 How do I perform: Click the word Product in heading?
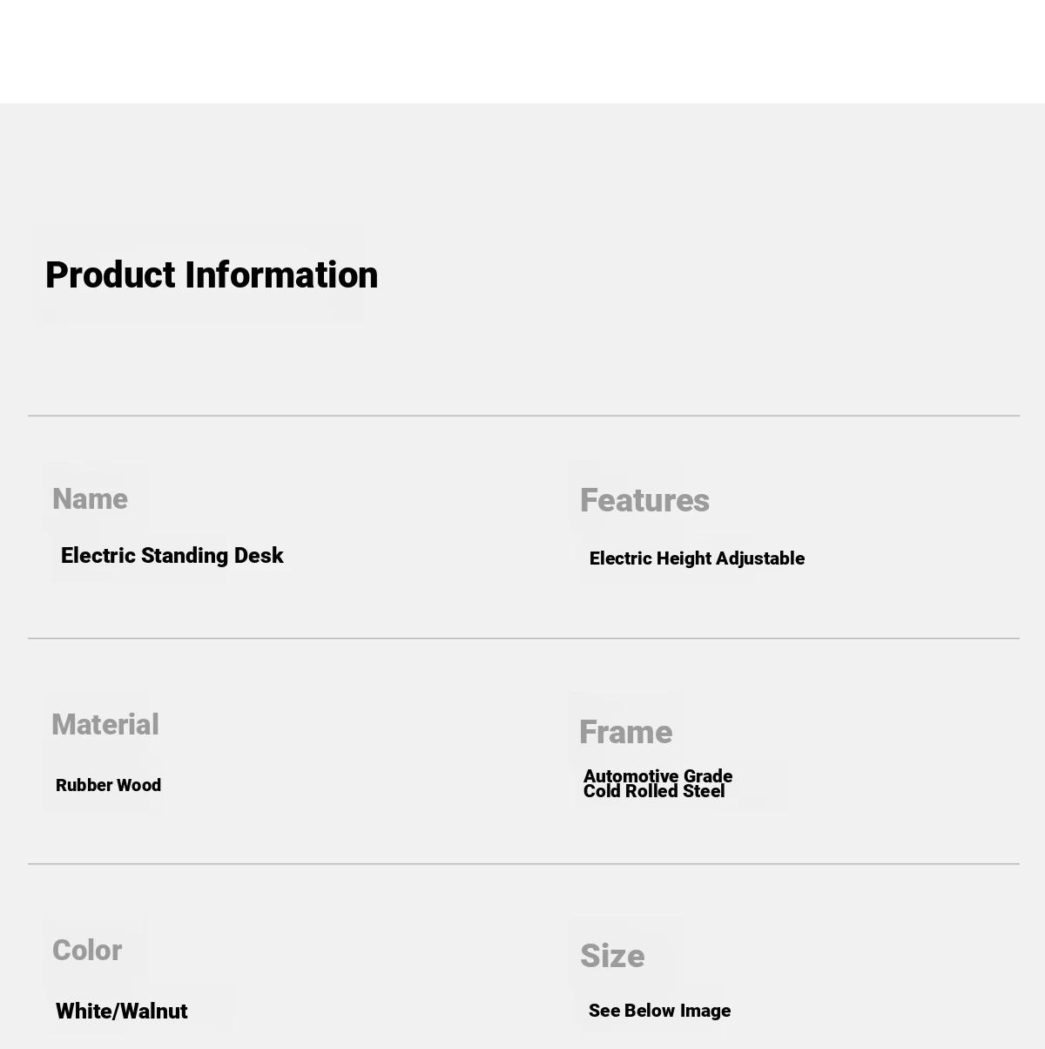(111, 275)
